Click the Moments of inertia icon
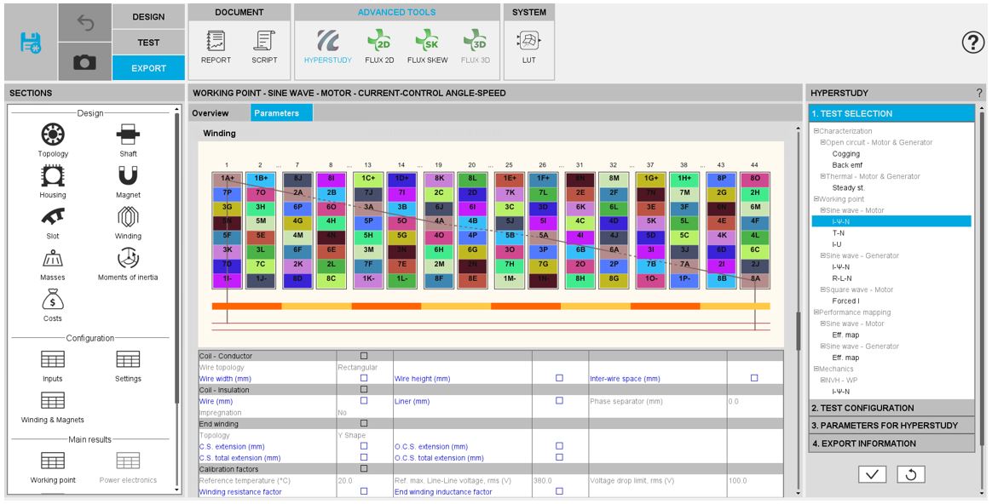Image resolution: width=992 pixels, height=504 pixels. tap(128, 258)
